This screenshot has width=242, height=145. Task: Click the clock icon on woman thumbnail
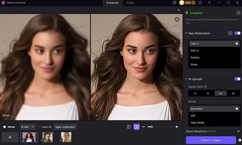pyautogui.click(x=23, y=140)
